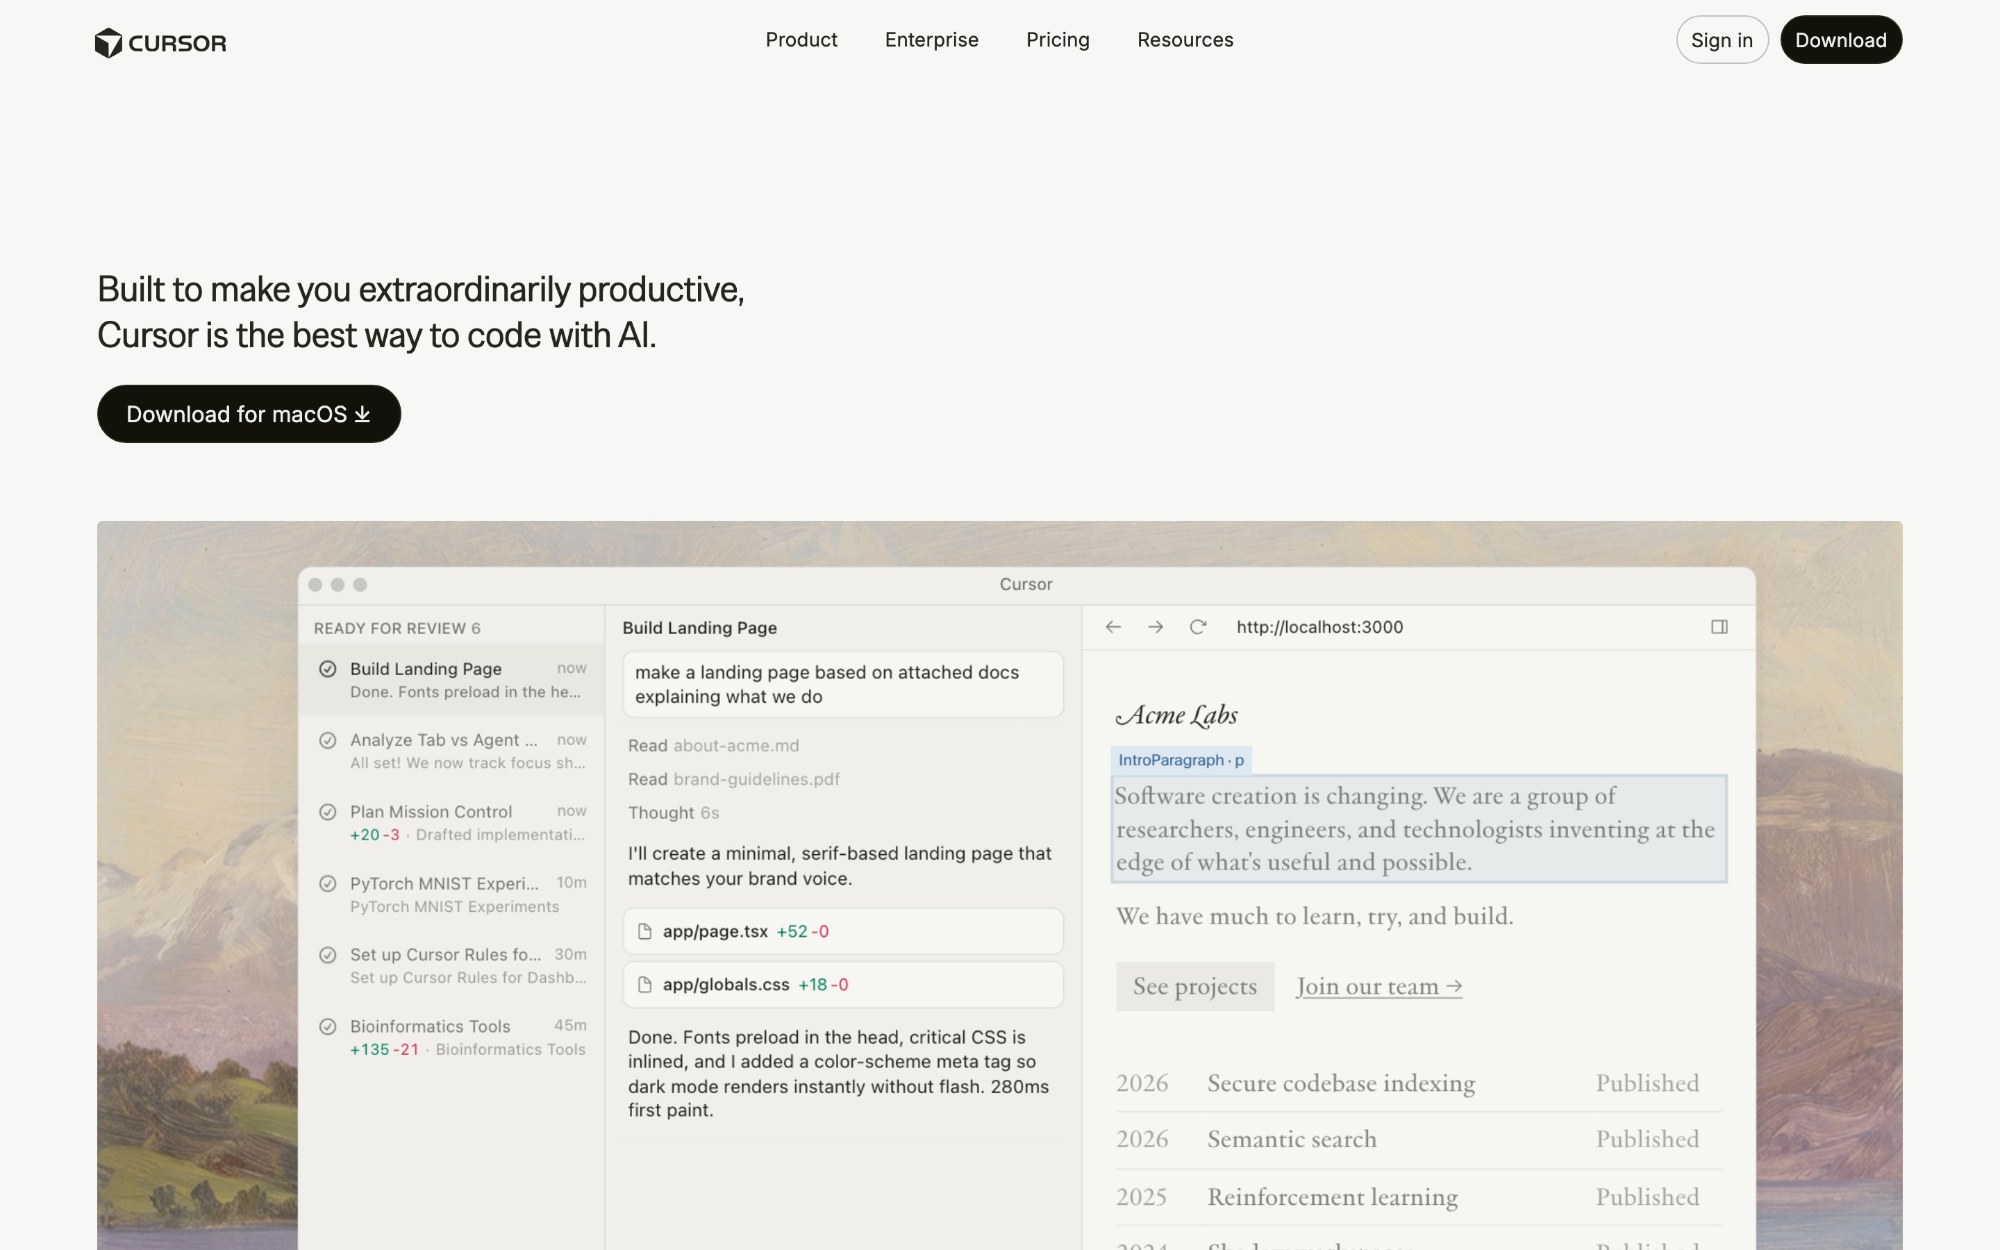Reload the localhost preview page

click(1197, 626)
